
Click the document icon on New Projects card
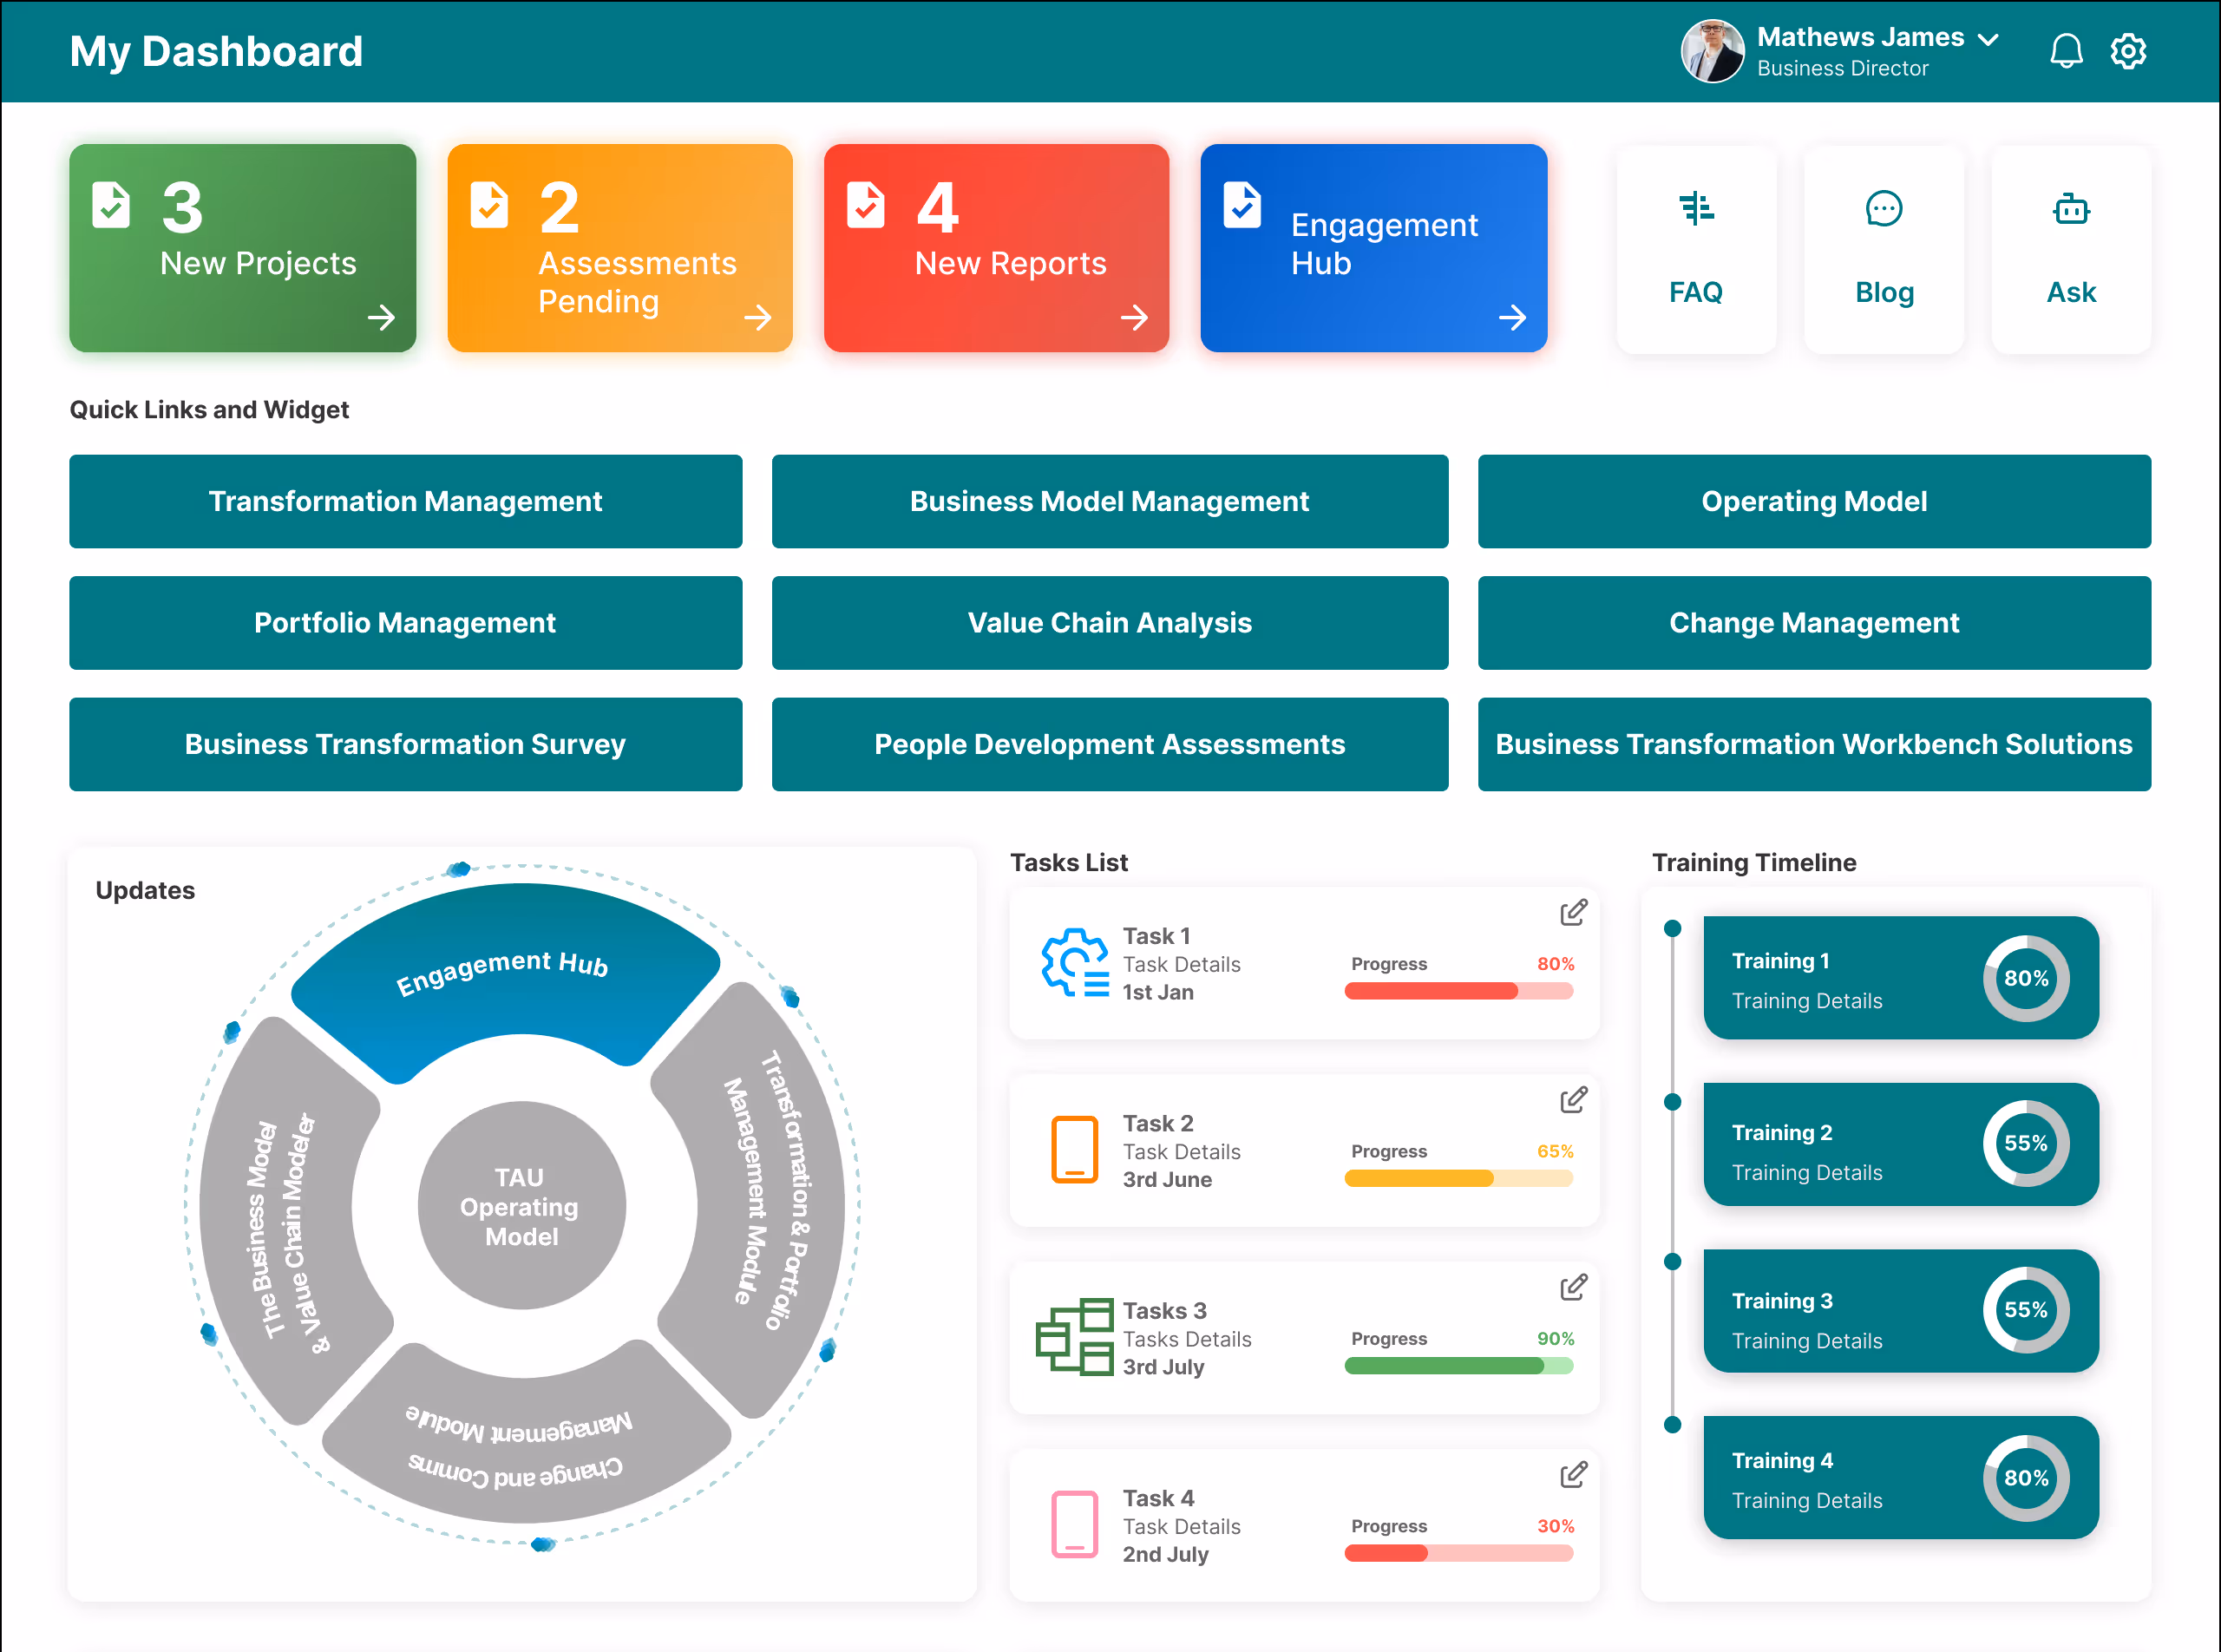click(111, 205)
